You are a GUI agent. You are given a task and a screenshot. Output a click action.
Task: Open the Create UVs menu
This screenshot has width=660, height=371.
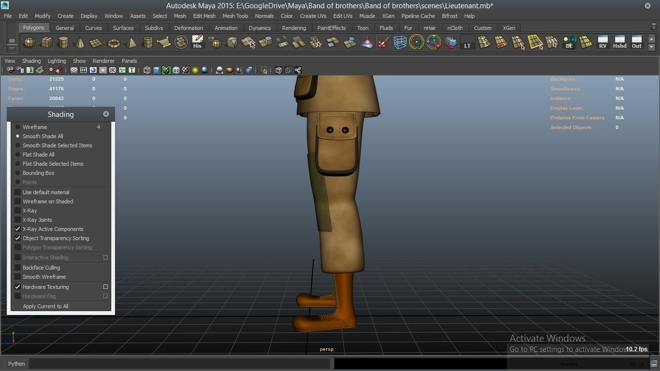[x=313, y=16]
